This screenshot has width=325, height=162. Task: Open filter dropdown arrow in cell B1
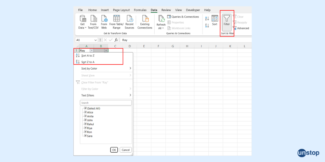(106, 51)
